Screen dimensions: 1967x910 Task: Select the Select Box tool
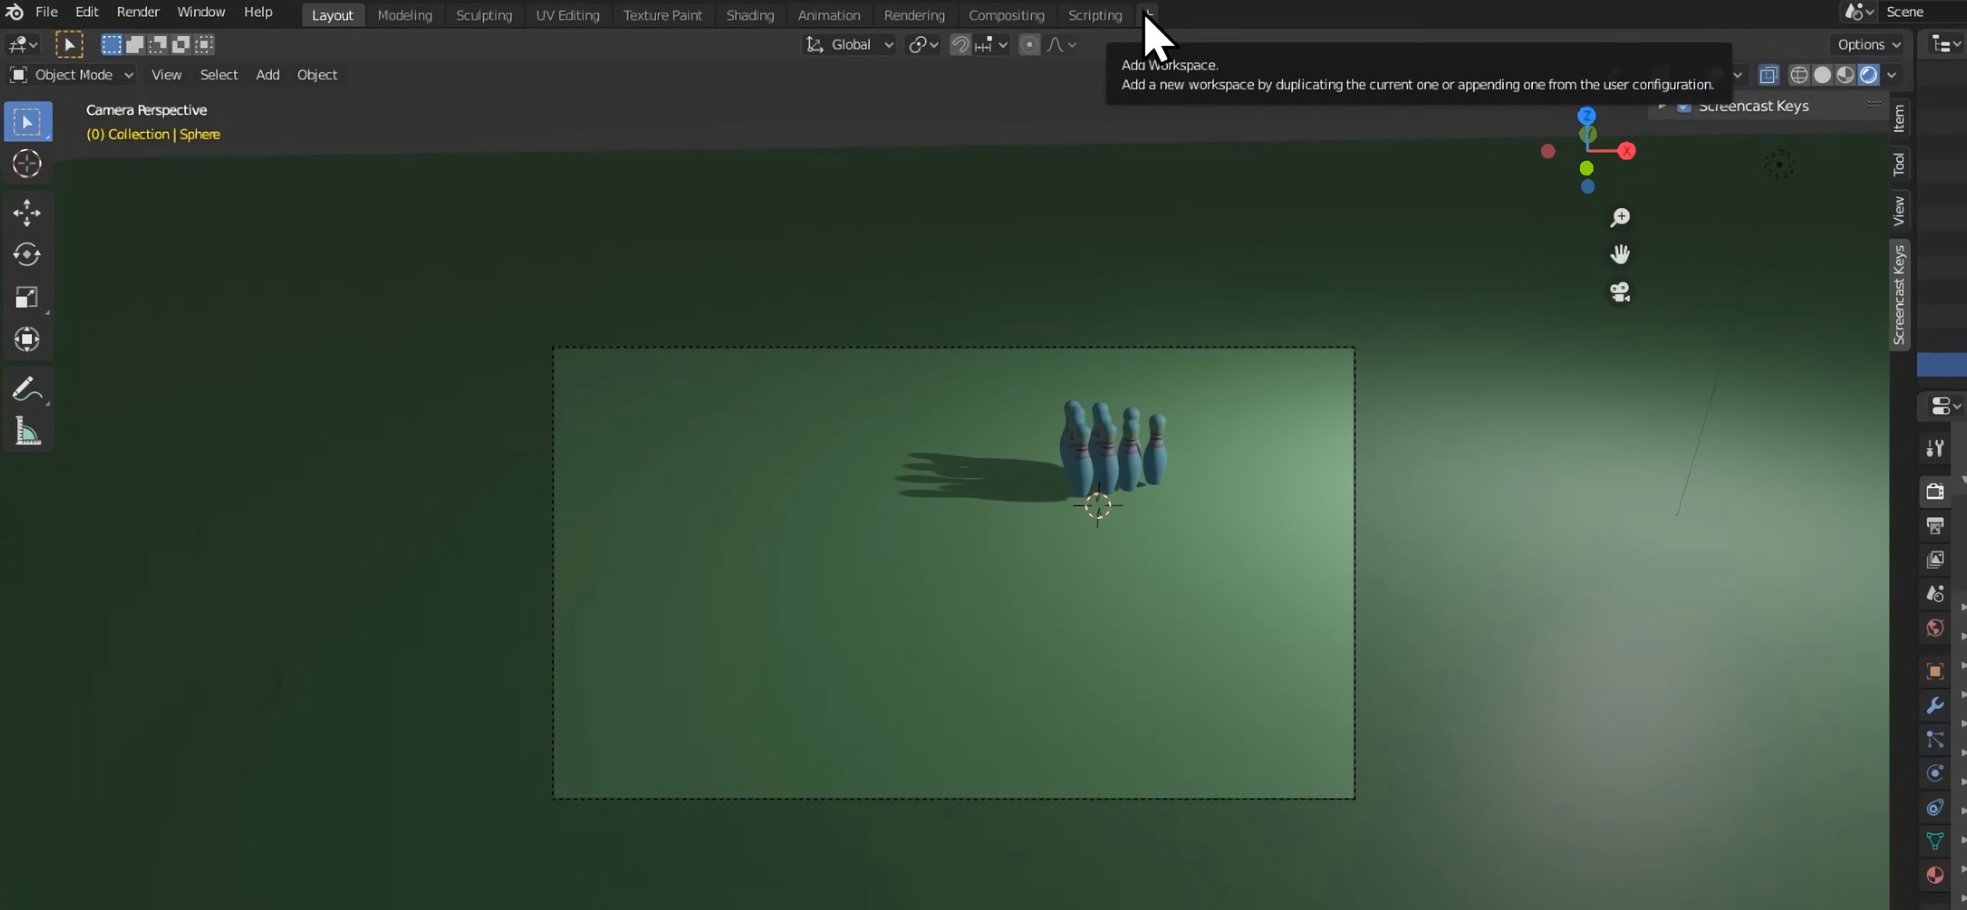click(28, 122)
